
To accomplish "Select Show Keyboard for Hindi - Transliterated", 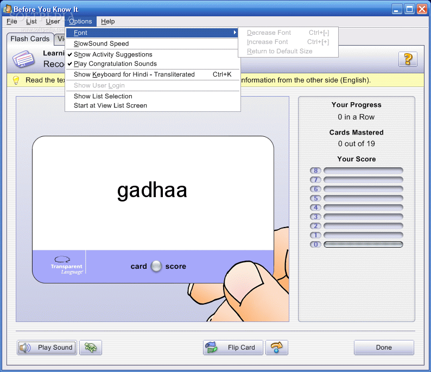I will click(153, 74).
